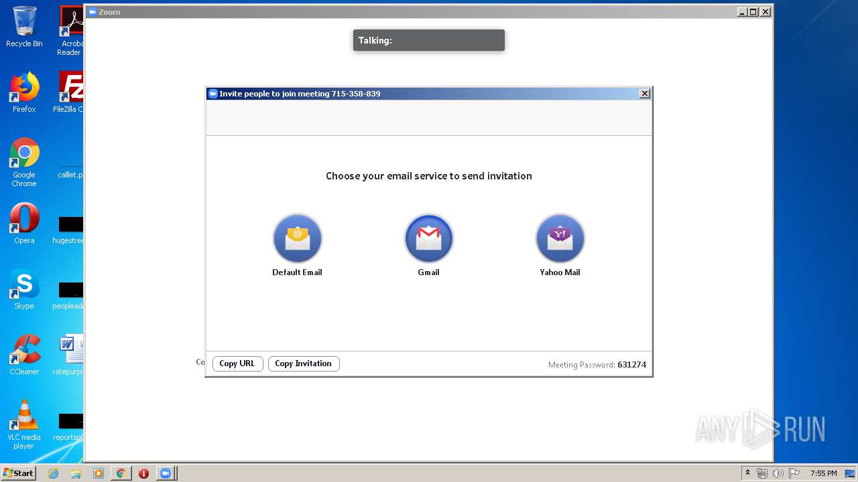Click the Copy Invitation button

tap(304, 364)
